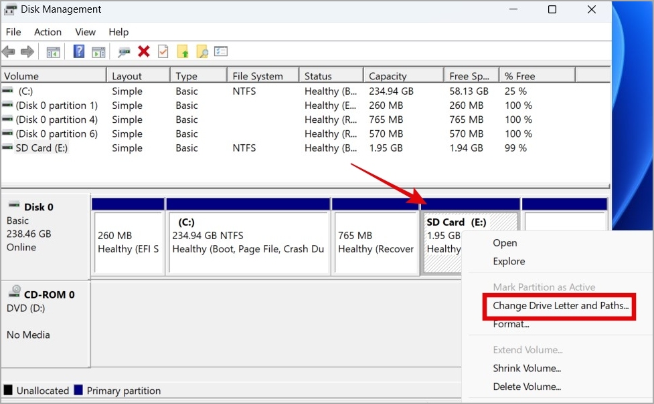
Task: Click the Disk 0 Basic disk label
Action: 45,236
